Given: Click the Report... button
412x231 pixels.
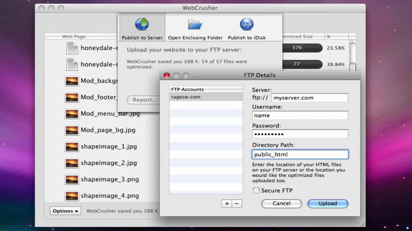Looking at the screenshot, I should 143,100.
